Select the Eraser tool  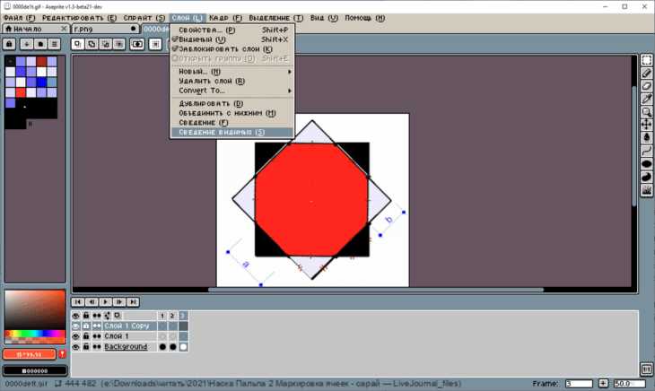coord(647,86)
